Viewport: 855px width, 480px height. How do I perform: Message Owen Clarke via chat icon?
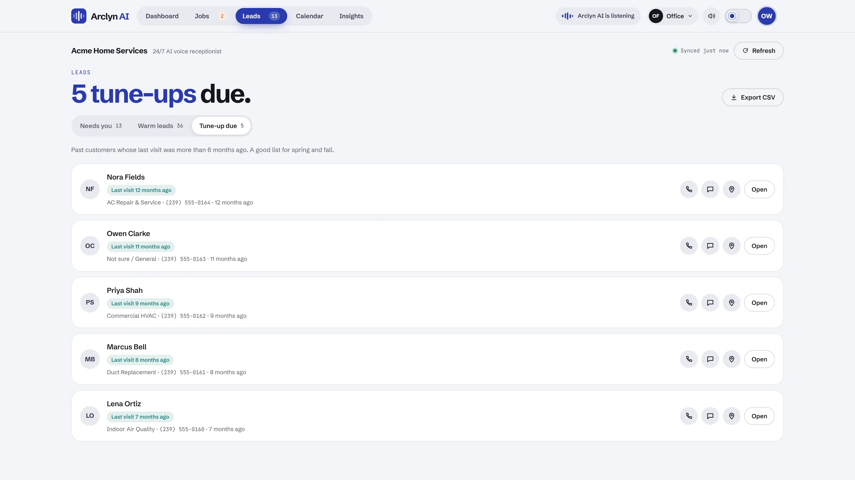(710, 246)
